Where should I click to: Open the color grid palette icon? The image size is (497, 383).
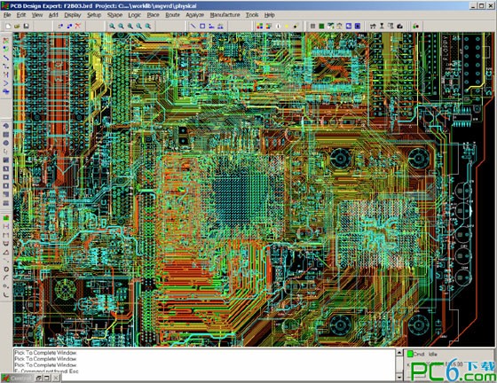[x=260, y=27]
